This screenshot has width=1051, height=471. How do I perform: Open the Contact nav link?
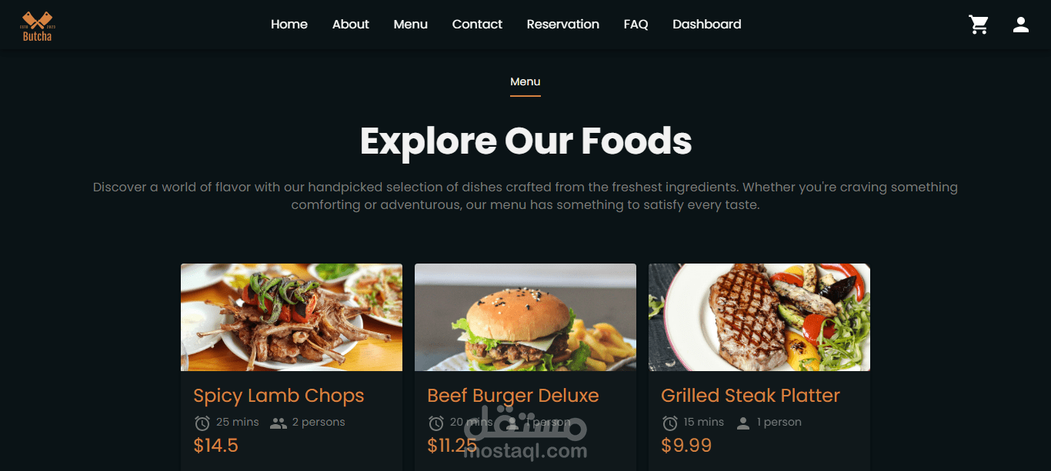point(477,25)
